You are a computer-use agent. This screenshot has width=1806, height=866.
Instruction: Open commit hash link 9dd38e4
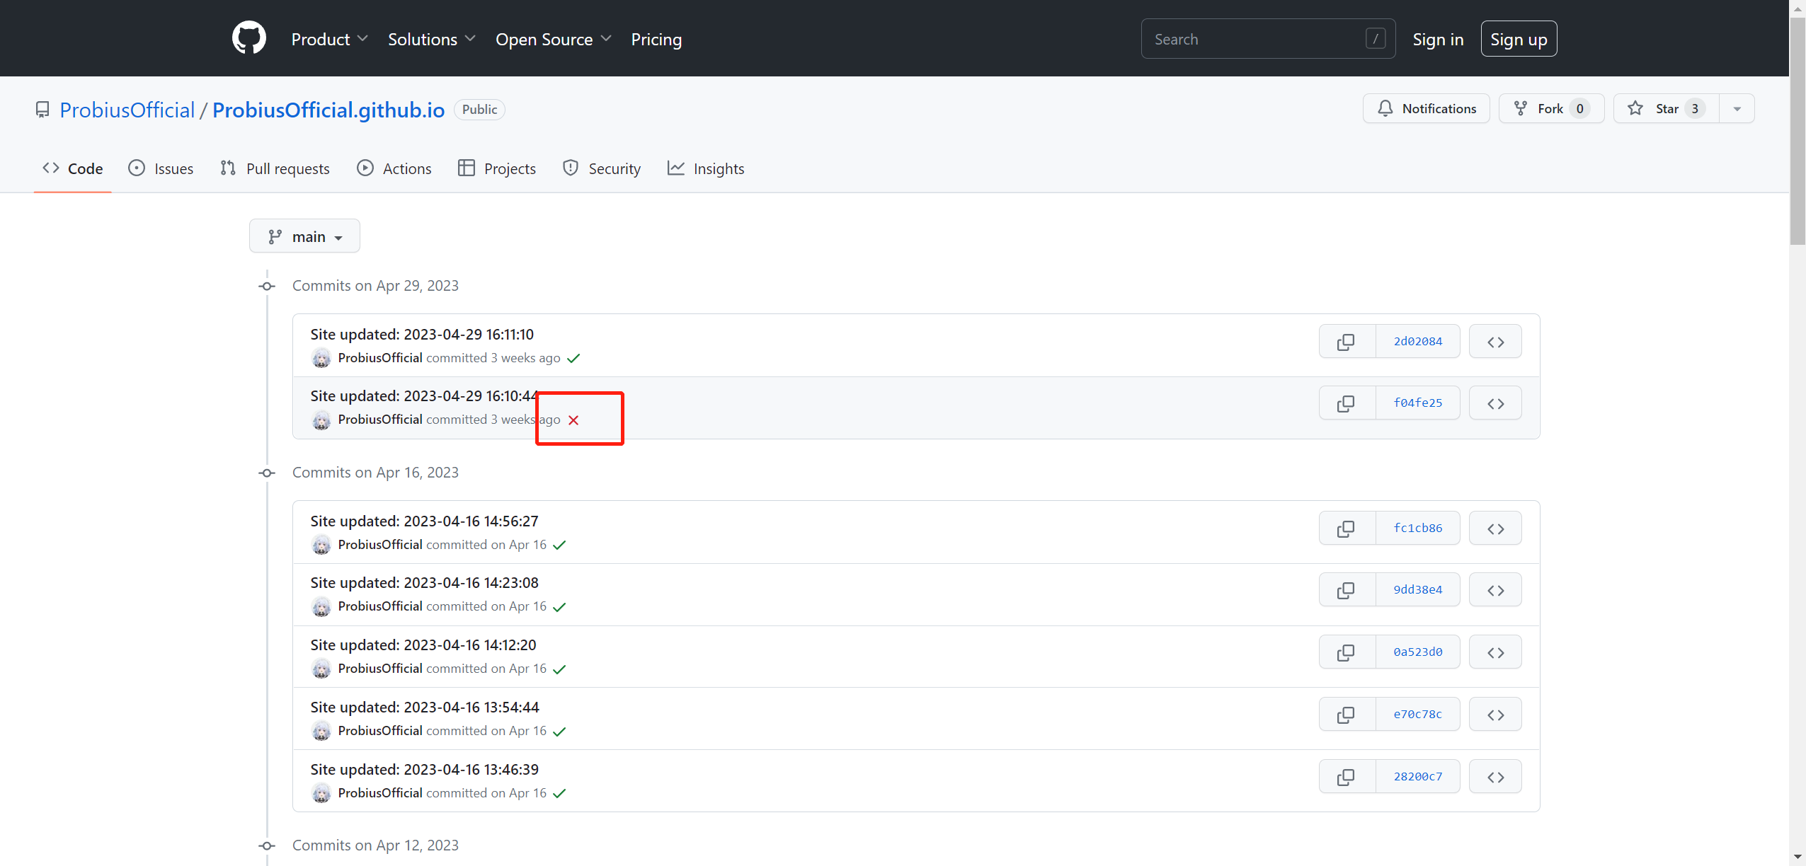[x=1417, y=590]
